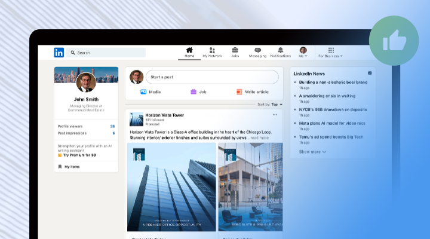The image size is (430, 239).
Task: Open John Smith profile name link
Action: [86, 99]
